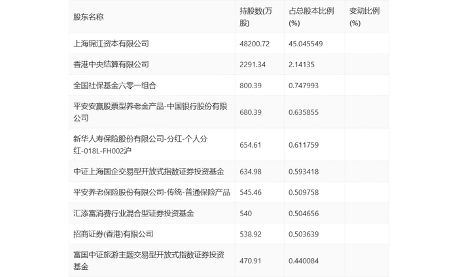458x277 pixels.
Task: Click the ratio 2.14135
Action: [x=302, y=65]
